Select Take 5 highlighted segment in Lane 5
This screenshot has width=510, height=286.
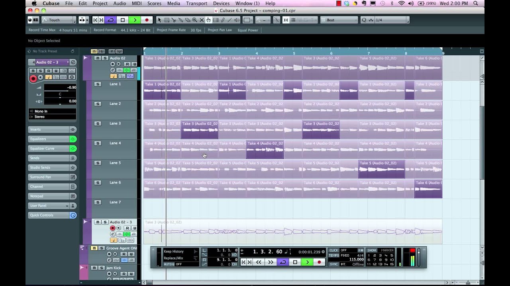(382, 169)
